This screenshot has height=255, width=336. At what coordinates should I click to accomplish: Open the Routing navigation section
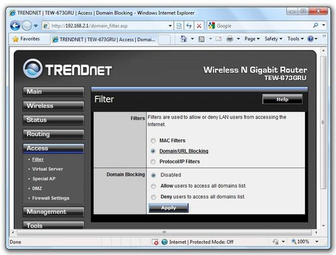coord(53,134)
